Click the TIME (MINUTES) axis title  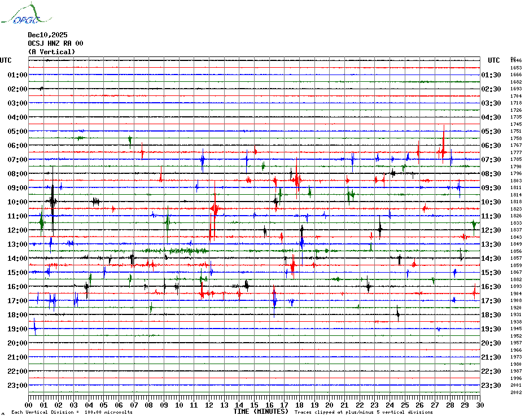pos(260,412)
